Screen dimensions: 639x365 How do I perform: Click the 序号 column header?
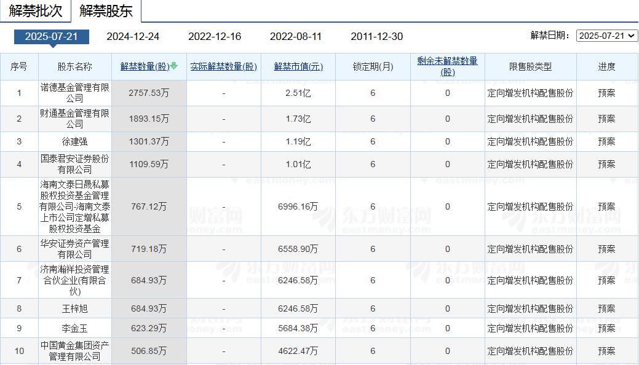tap(19, 66)
